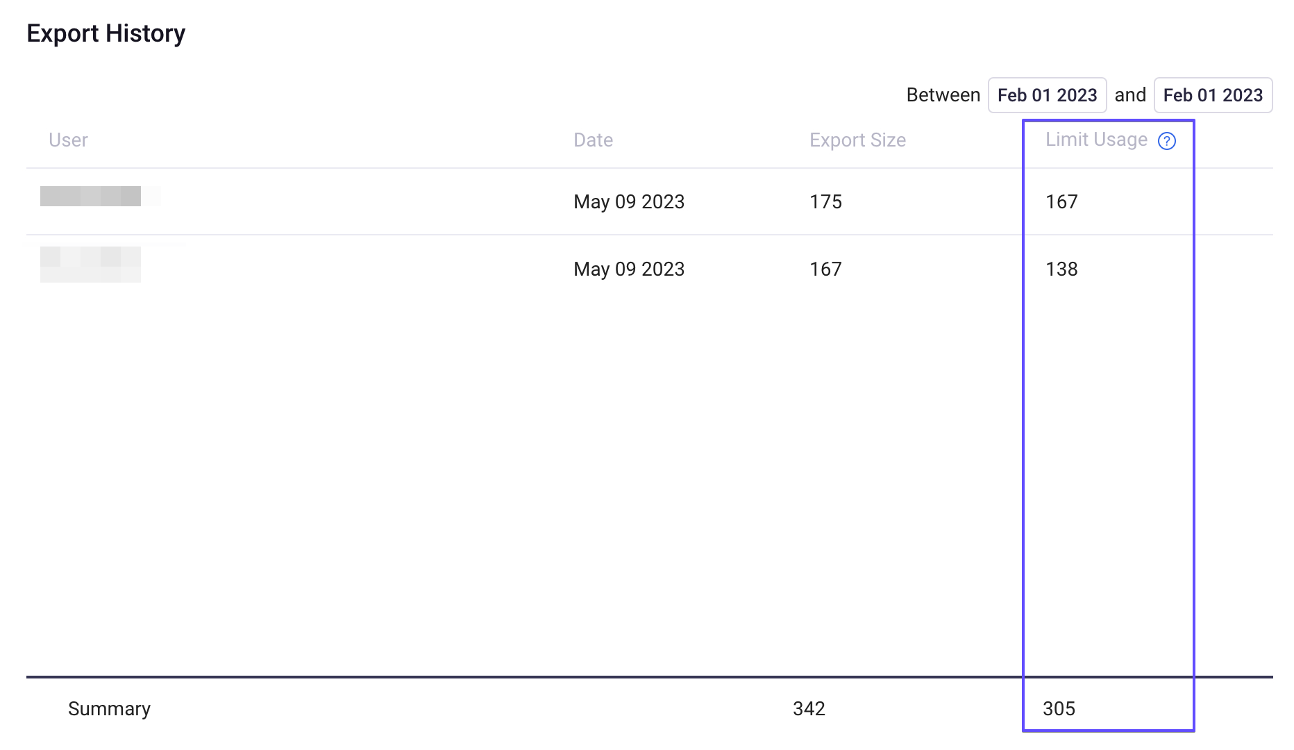Click the total limit usage value 305

pyautogui.click(x=1060, y=708)
